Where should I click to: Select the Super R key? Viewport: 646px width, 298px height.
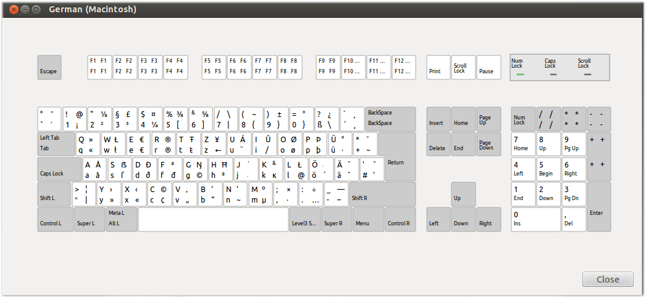pos(337,220)
